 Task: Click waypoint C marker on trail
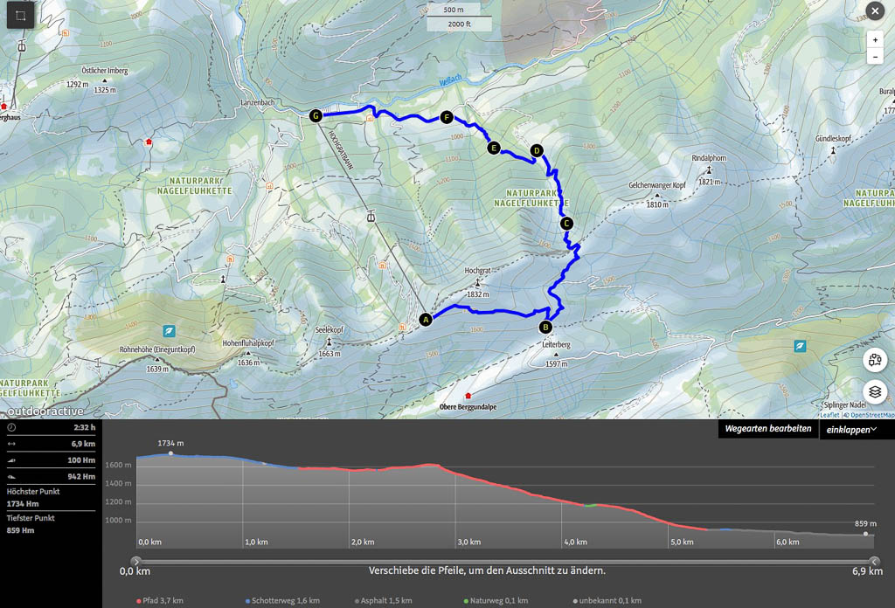click(566, 224)
